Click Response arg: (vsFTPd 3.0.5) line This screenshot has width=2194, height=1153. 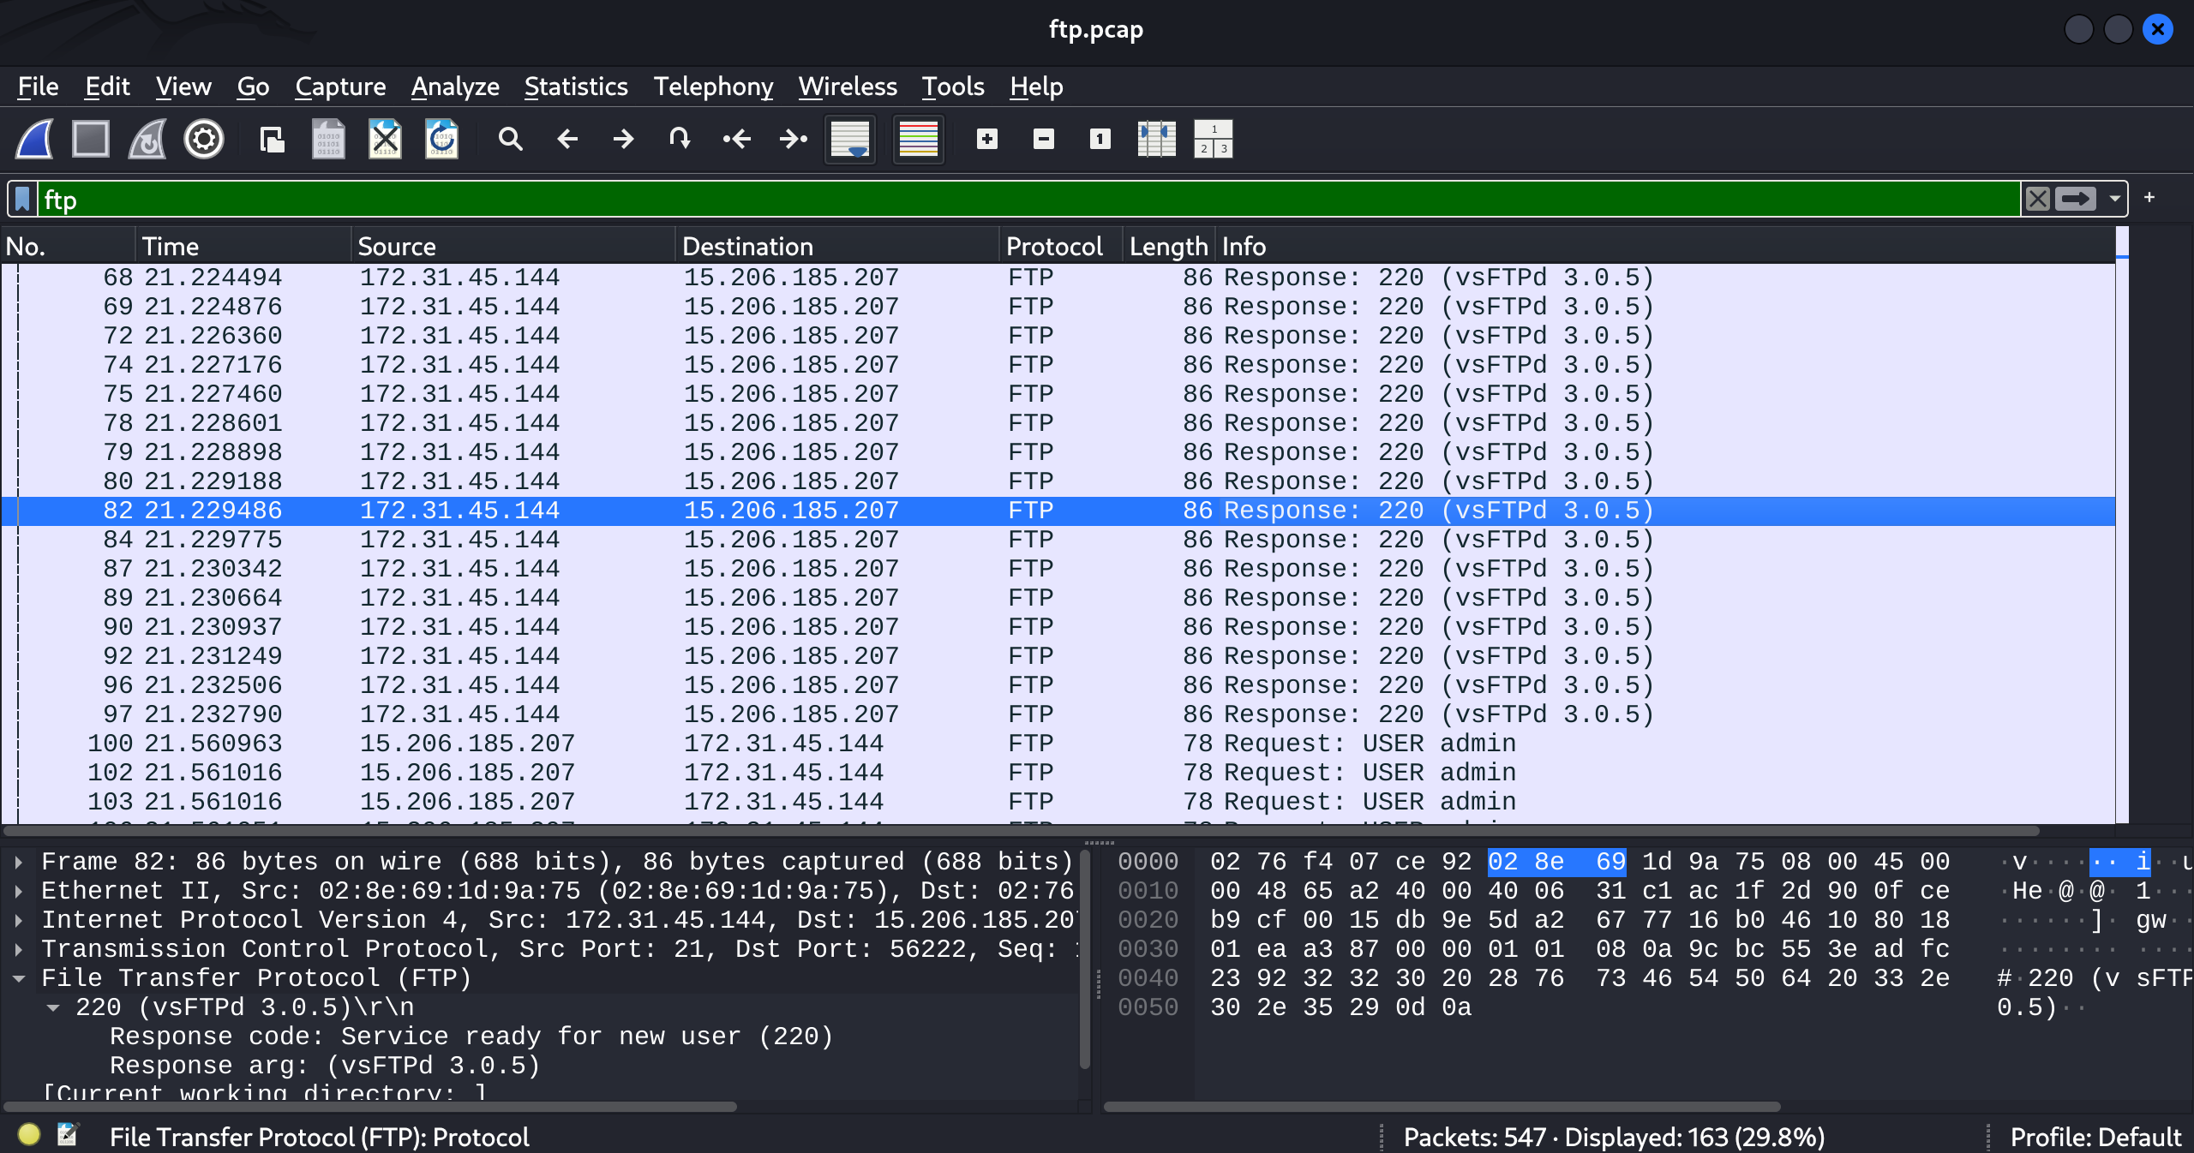[326, 1066]
